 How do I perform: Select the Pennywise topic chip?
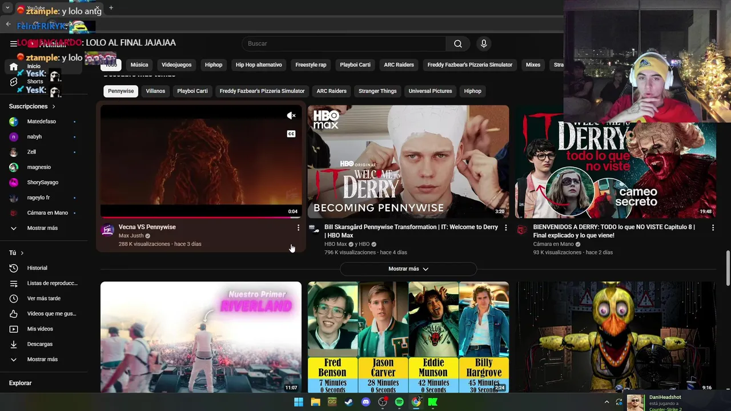pos(121,91)
